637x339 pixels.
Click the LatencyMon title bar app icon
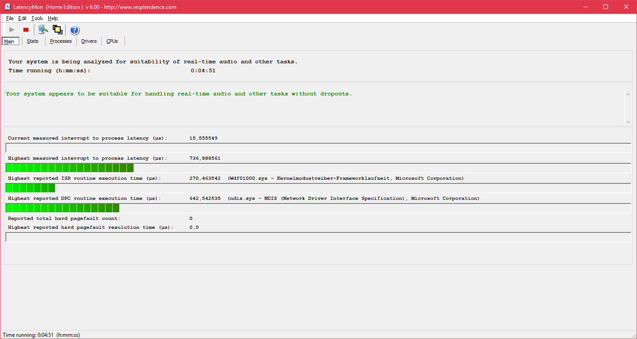pyautogui.click(x=8, y=7)
